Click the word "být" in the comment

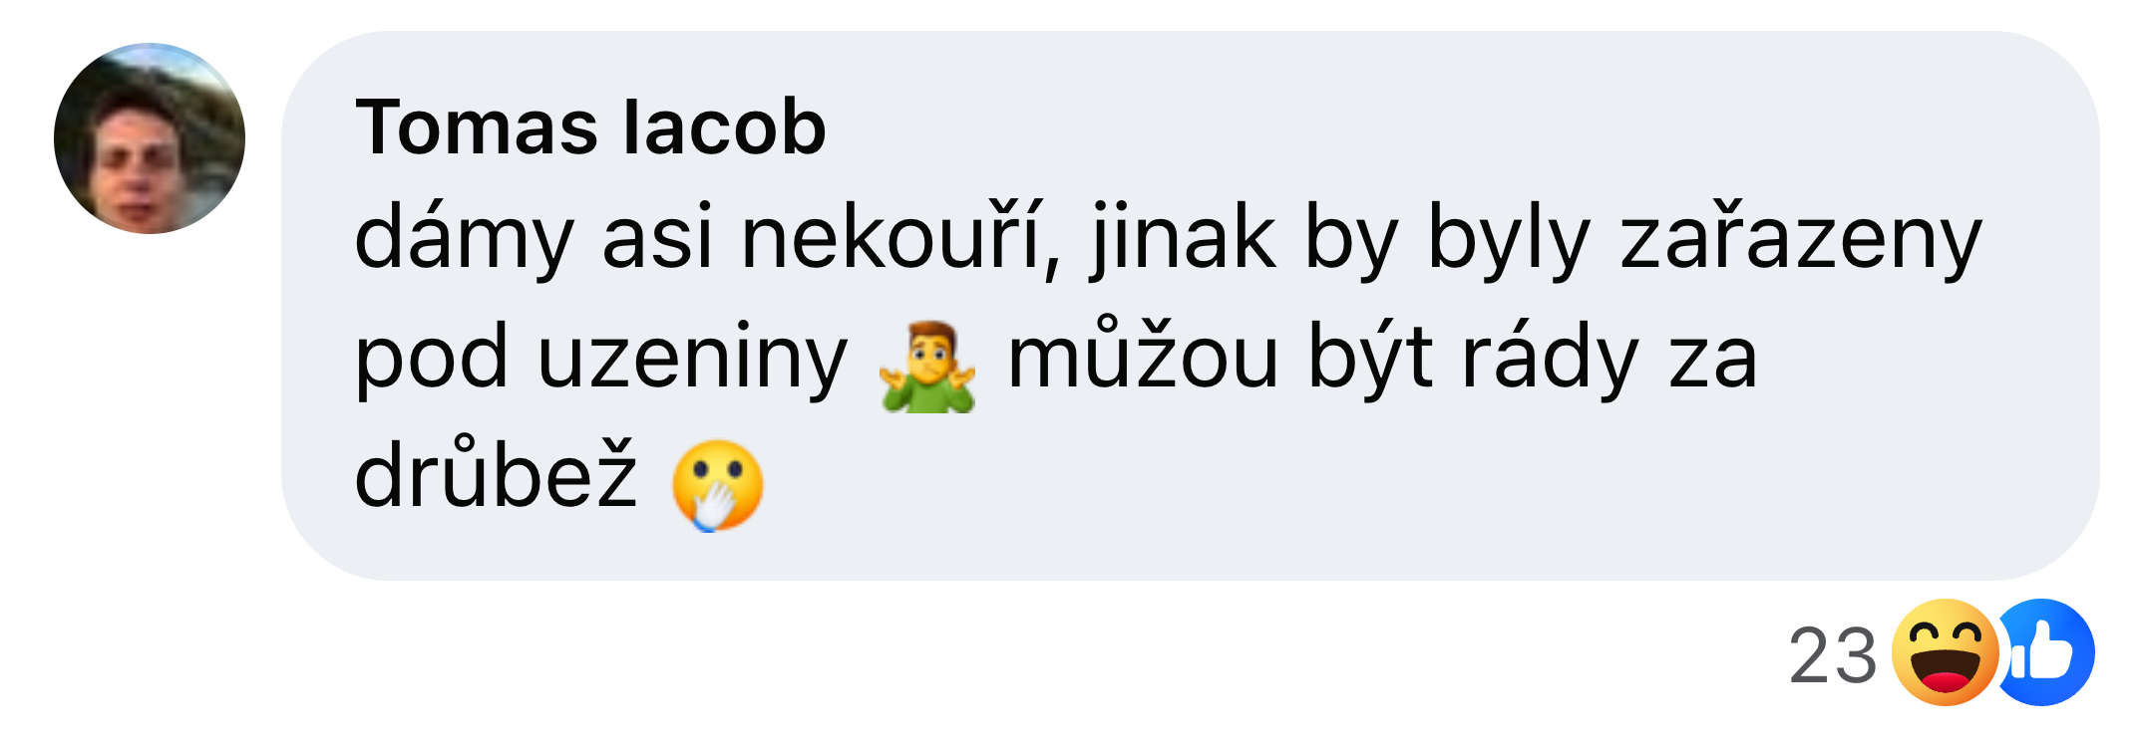pos(1370,358)
